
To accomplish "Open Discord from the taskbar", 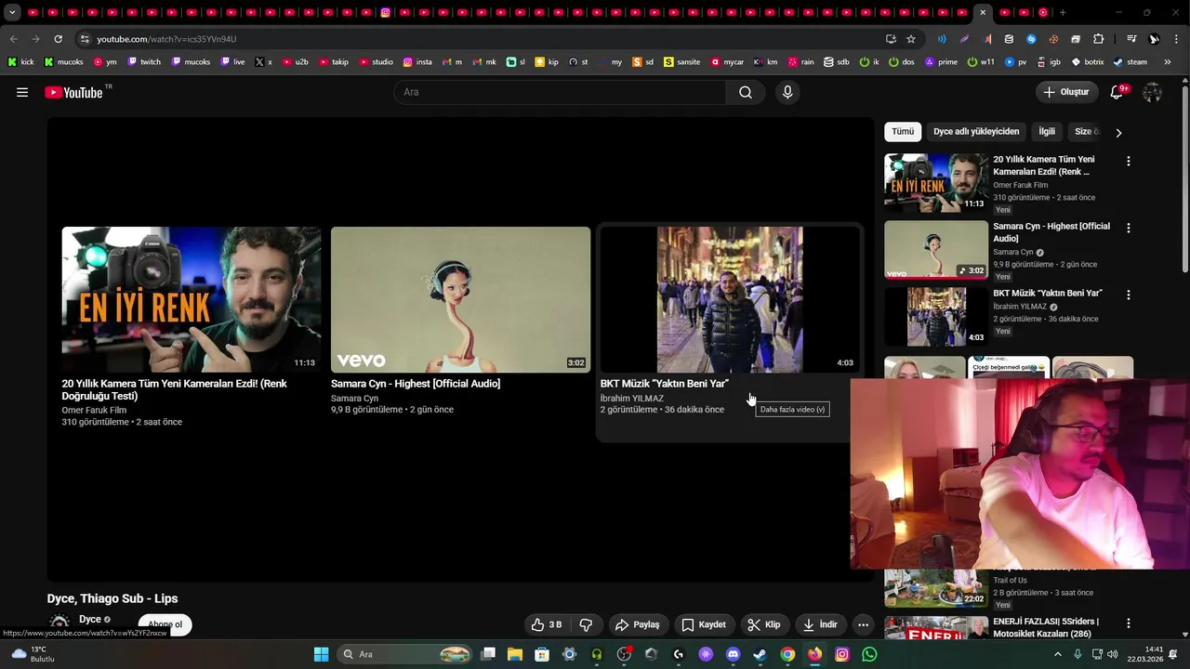I will 733,654.
